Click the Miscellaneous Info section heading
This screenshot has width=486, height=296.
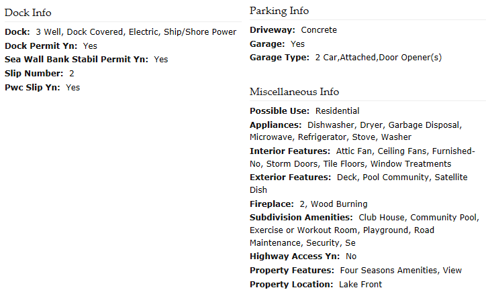tap(295, 92)
